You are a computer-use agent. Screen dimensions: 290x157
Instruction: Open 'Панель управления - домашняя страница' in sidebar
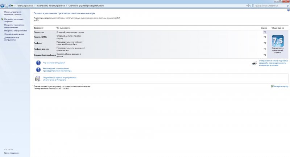14,13
